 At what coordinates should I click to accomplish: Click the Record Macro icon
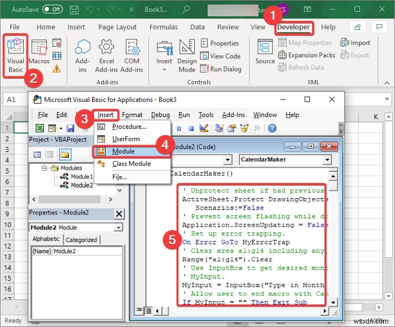(57, 43)
